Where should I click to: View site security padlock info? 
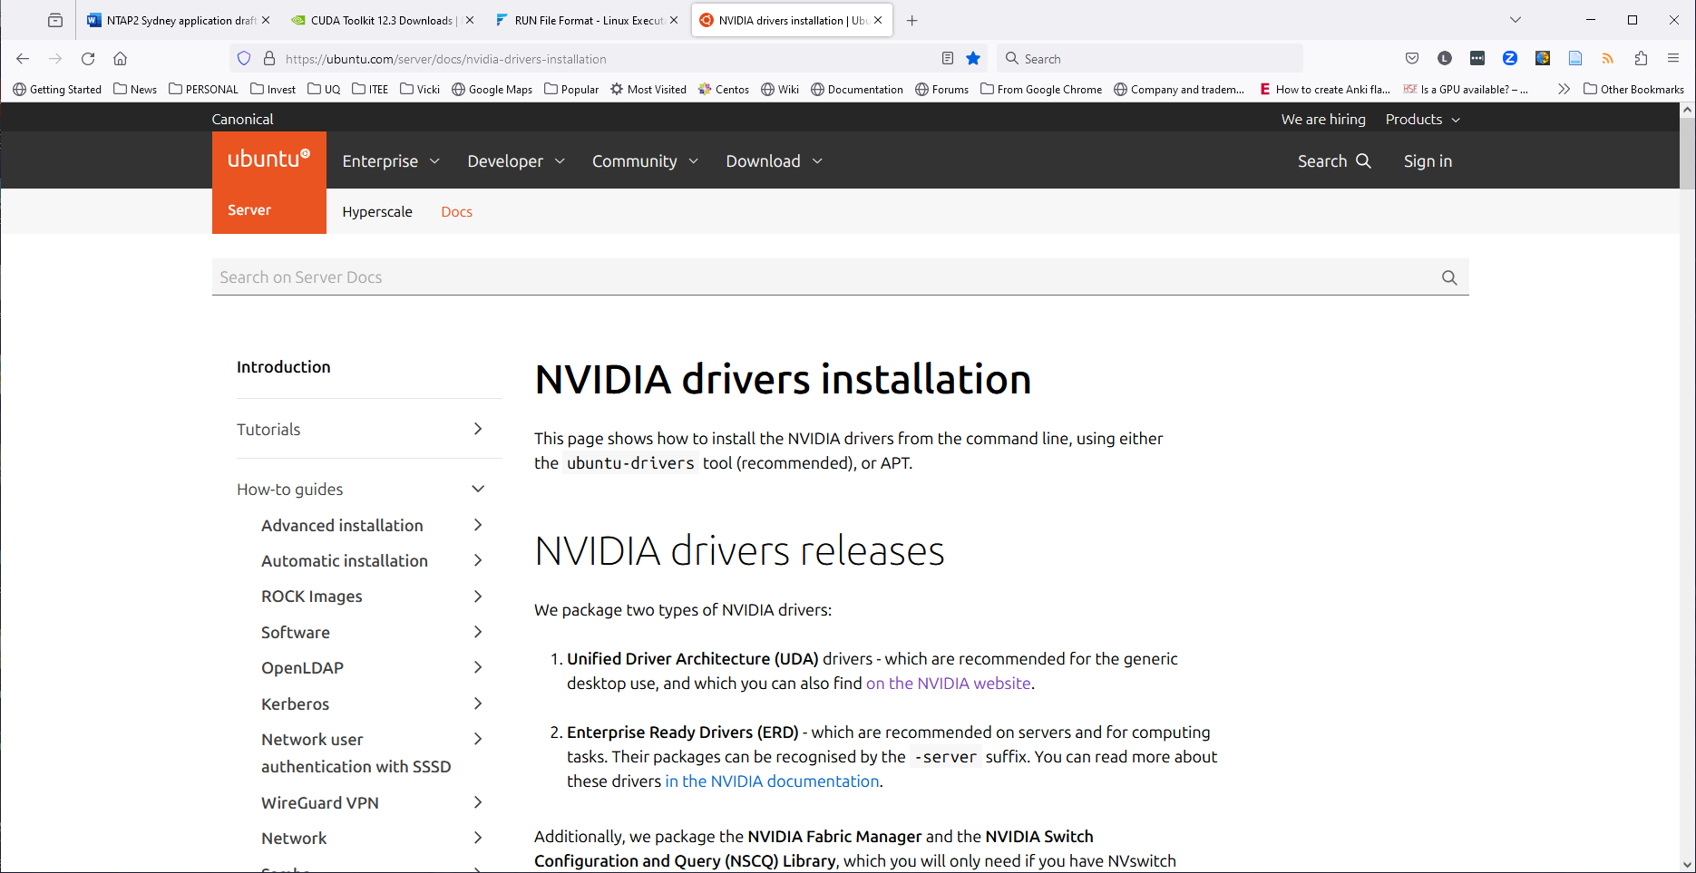pyautogui.click(x=269, y=59)
